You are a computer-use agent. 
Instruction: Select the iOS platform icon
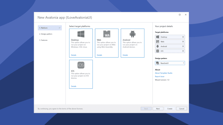81,65
